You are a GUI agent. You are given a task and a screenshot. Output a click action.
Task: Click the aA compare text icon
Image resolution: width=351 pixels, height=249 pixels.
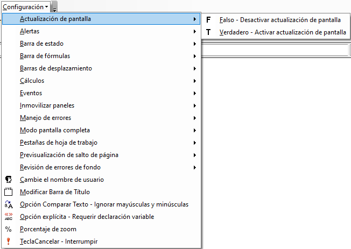[9, 204]
